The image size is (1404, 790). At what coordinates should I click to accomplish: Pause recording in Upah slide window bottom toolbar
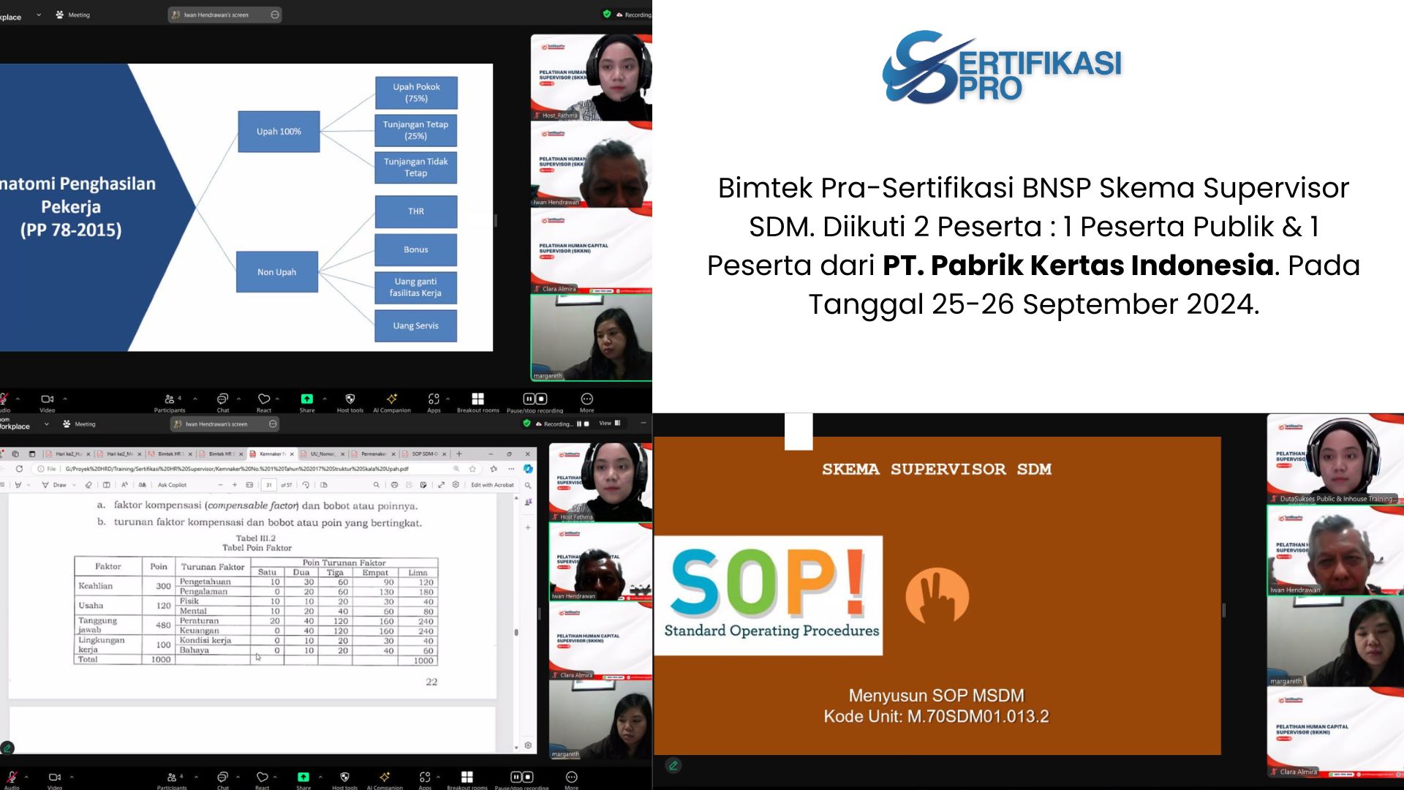pos(529,399)
